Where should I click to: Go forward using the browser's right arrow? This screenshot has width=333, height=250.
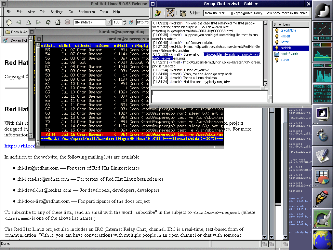38,22
